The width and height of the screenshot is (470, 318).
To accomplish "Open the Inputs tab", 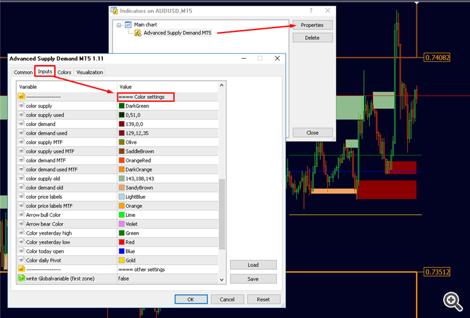I will 45,71.
